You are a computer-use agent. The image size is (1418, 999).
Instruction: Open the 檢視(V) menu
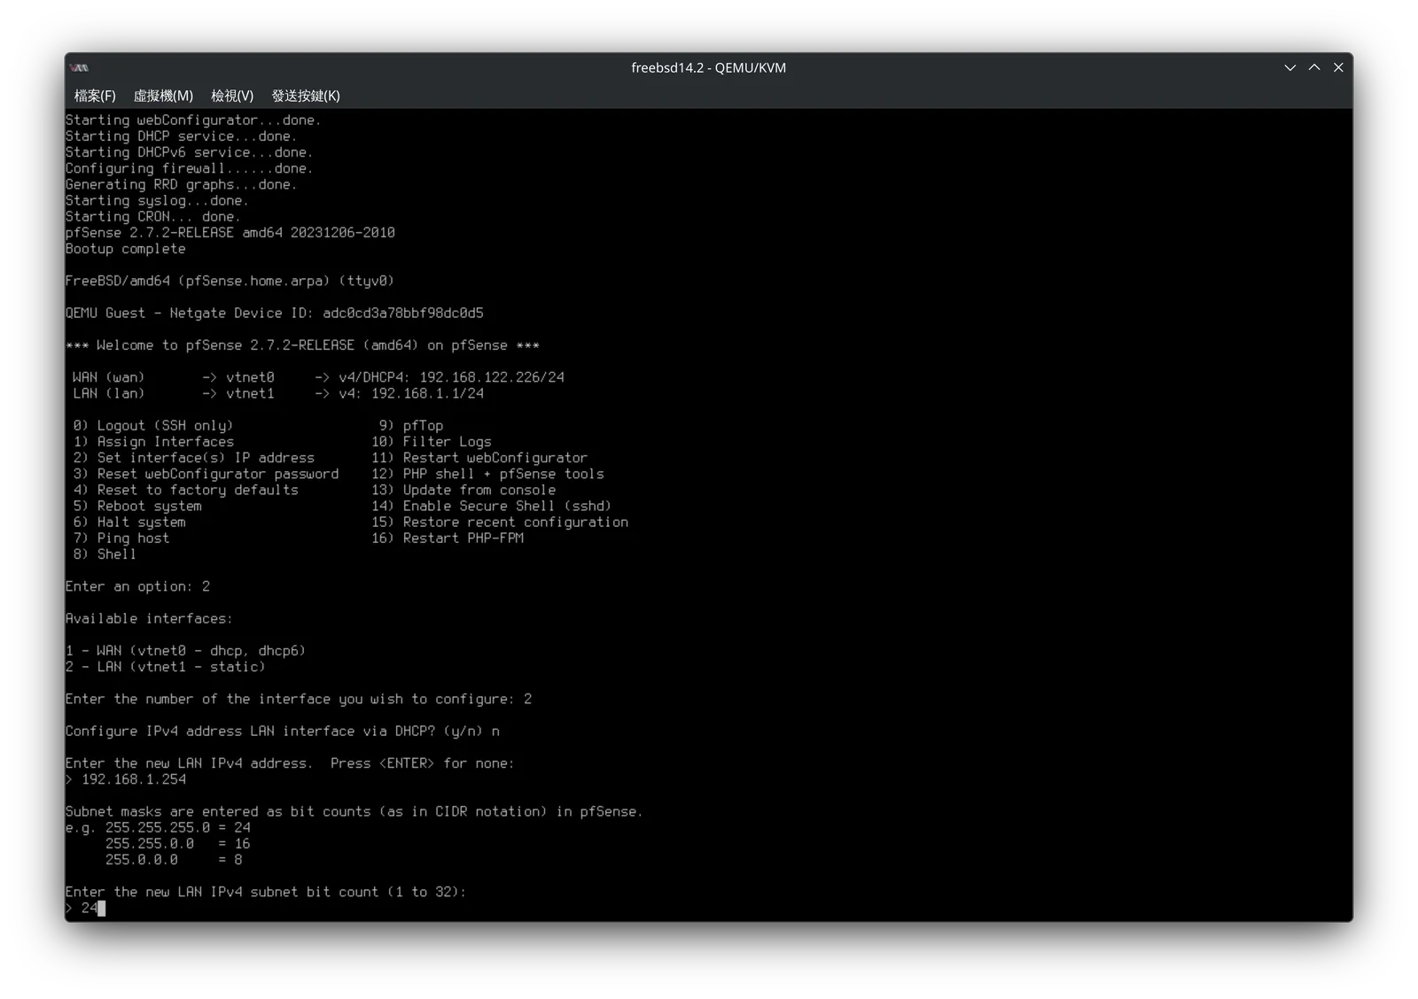point(232,96)
